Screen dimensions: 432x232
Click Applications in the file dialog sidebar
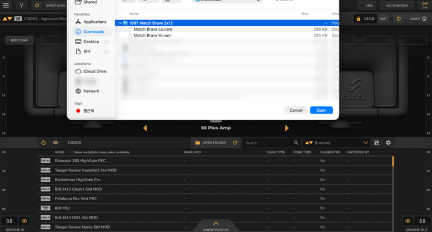coord(92,22)
